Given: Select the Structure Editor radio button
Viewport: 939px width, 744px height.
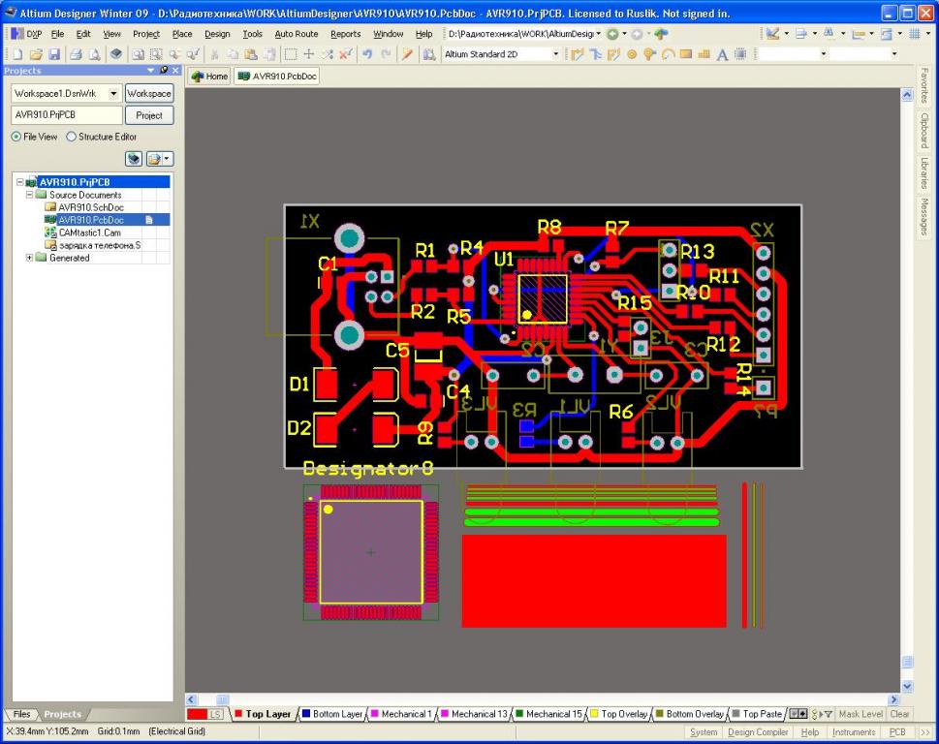Looking at the screenshot, I should (x=72, y=137).
